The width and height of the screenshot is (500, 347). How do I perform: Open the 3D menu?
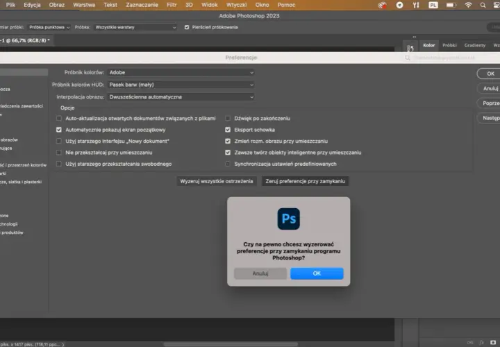(x=189, y=5)
